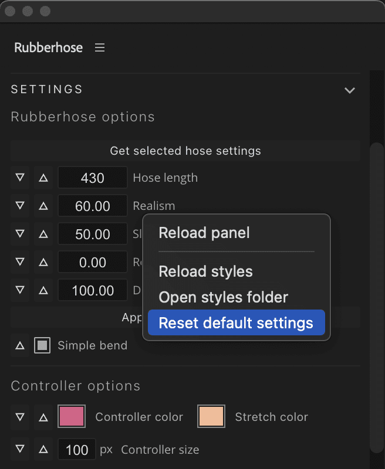Toggle the Simple bend checkbox
Image resolution: width=385 pixels, height=469 pixels.
(43, 345)
